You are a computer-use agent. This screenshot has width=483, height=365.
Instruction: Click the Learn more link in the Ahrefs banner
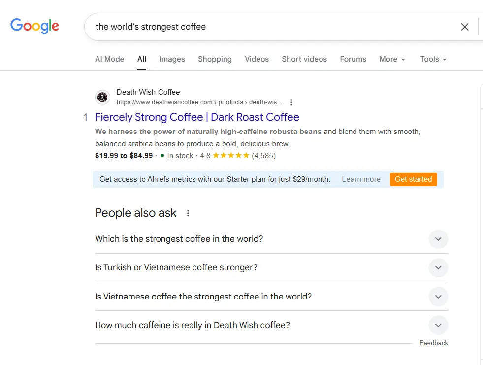pos(361,179)
